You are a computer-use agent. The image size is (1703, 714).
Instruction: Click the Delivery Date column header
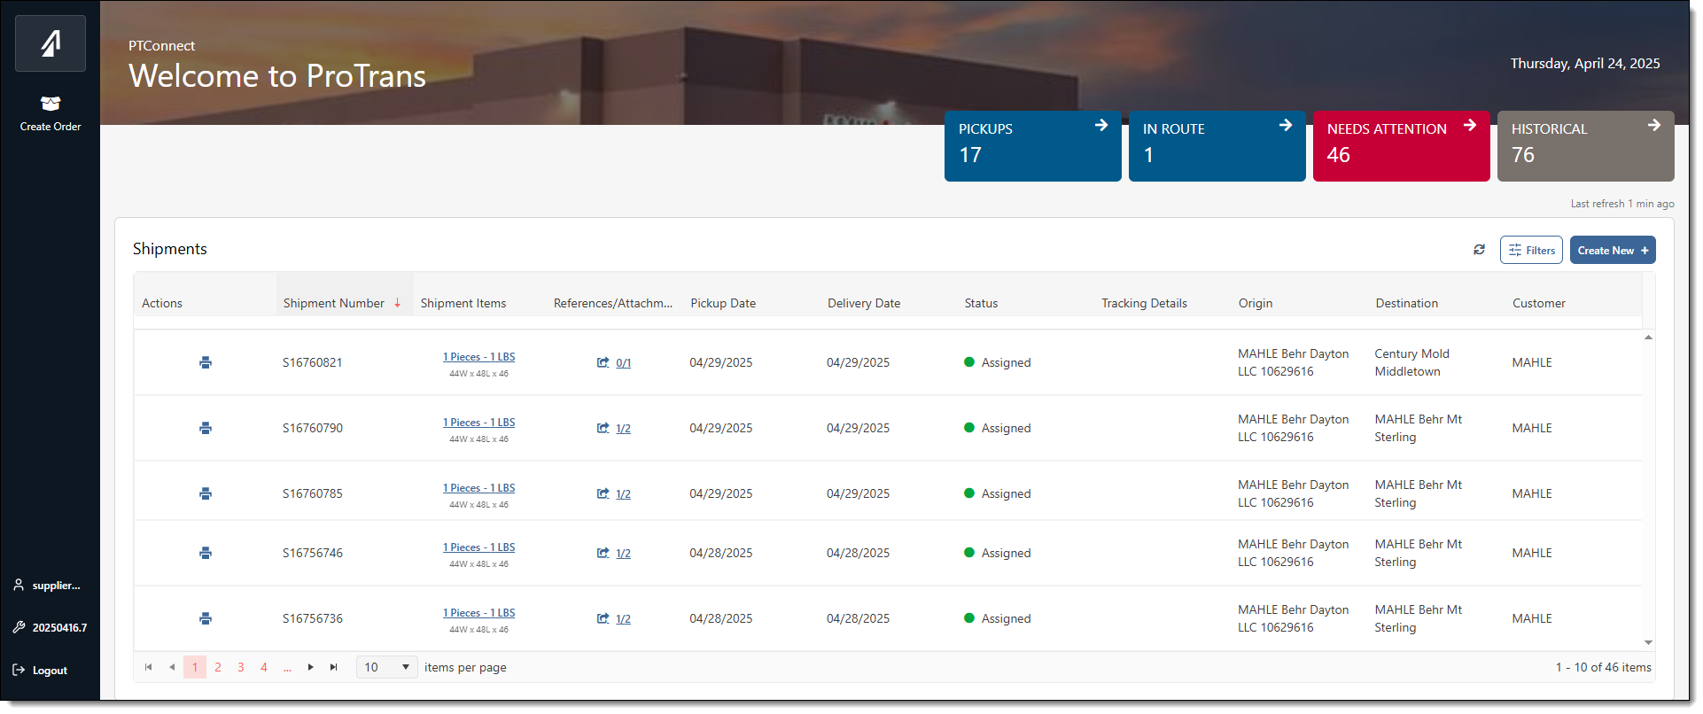864,303
